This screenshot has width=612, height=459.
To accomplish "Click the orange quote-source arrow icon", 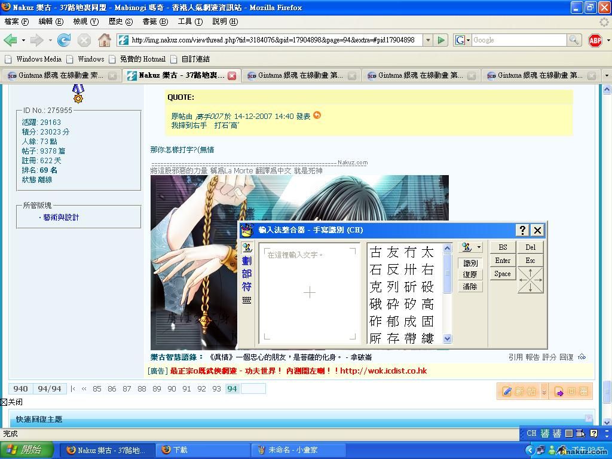I will click(317, 115).
